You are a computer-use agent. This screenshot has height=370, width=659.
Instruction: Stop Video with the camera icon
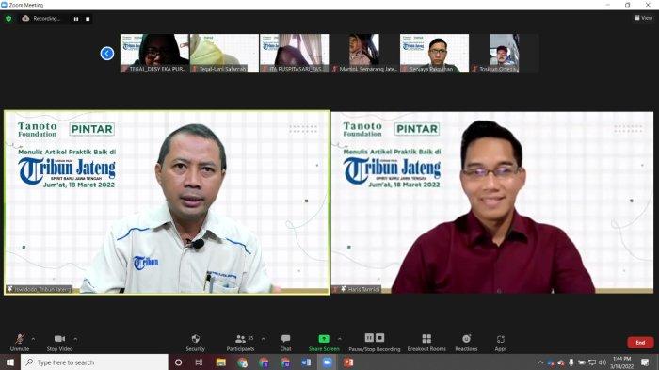point(59,343)
